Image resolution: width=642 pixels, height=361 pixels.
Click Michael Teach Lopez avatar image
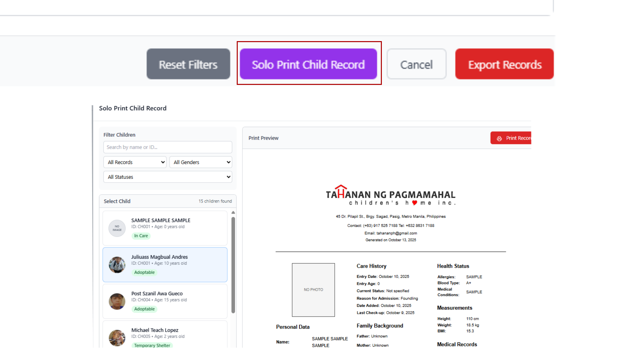[x=117, y=338]
